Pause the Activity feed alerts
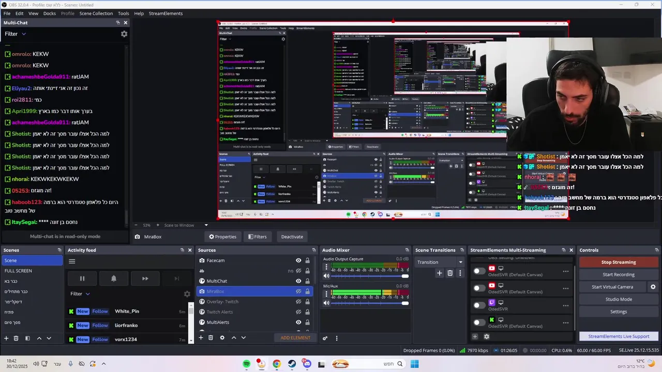The image size is (662, 372). pos(82,278)
